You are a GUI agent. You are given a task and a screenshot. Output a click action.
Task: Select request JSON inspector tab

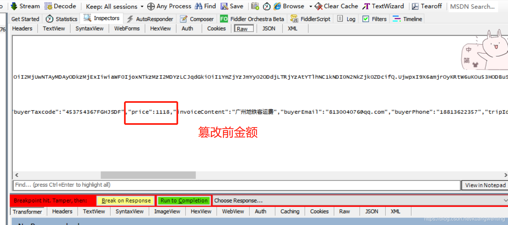269,29
